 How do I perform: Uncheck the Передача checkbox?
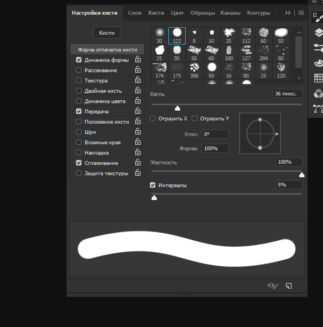point(79,111)
